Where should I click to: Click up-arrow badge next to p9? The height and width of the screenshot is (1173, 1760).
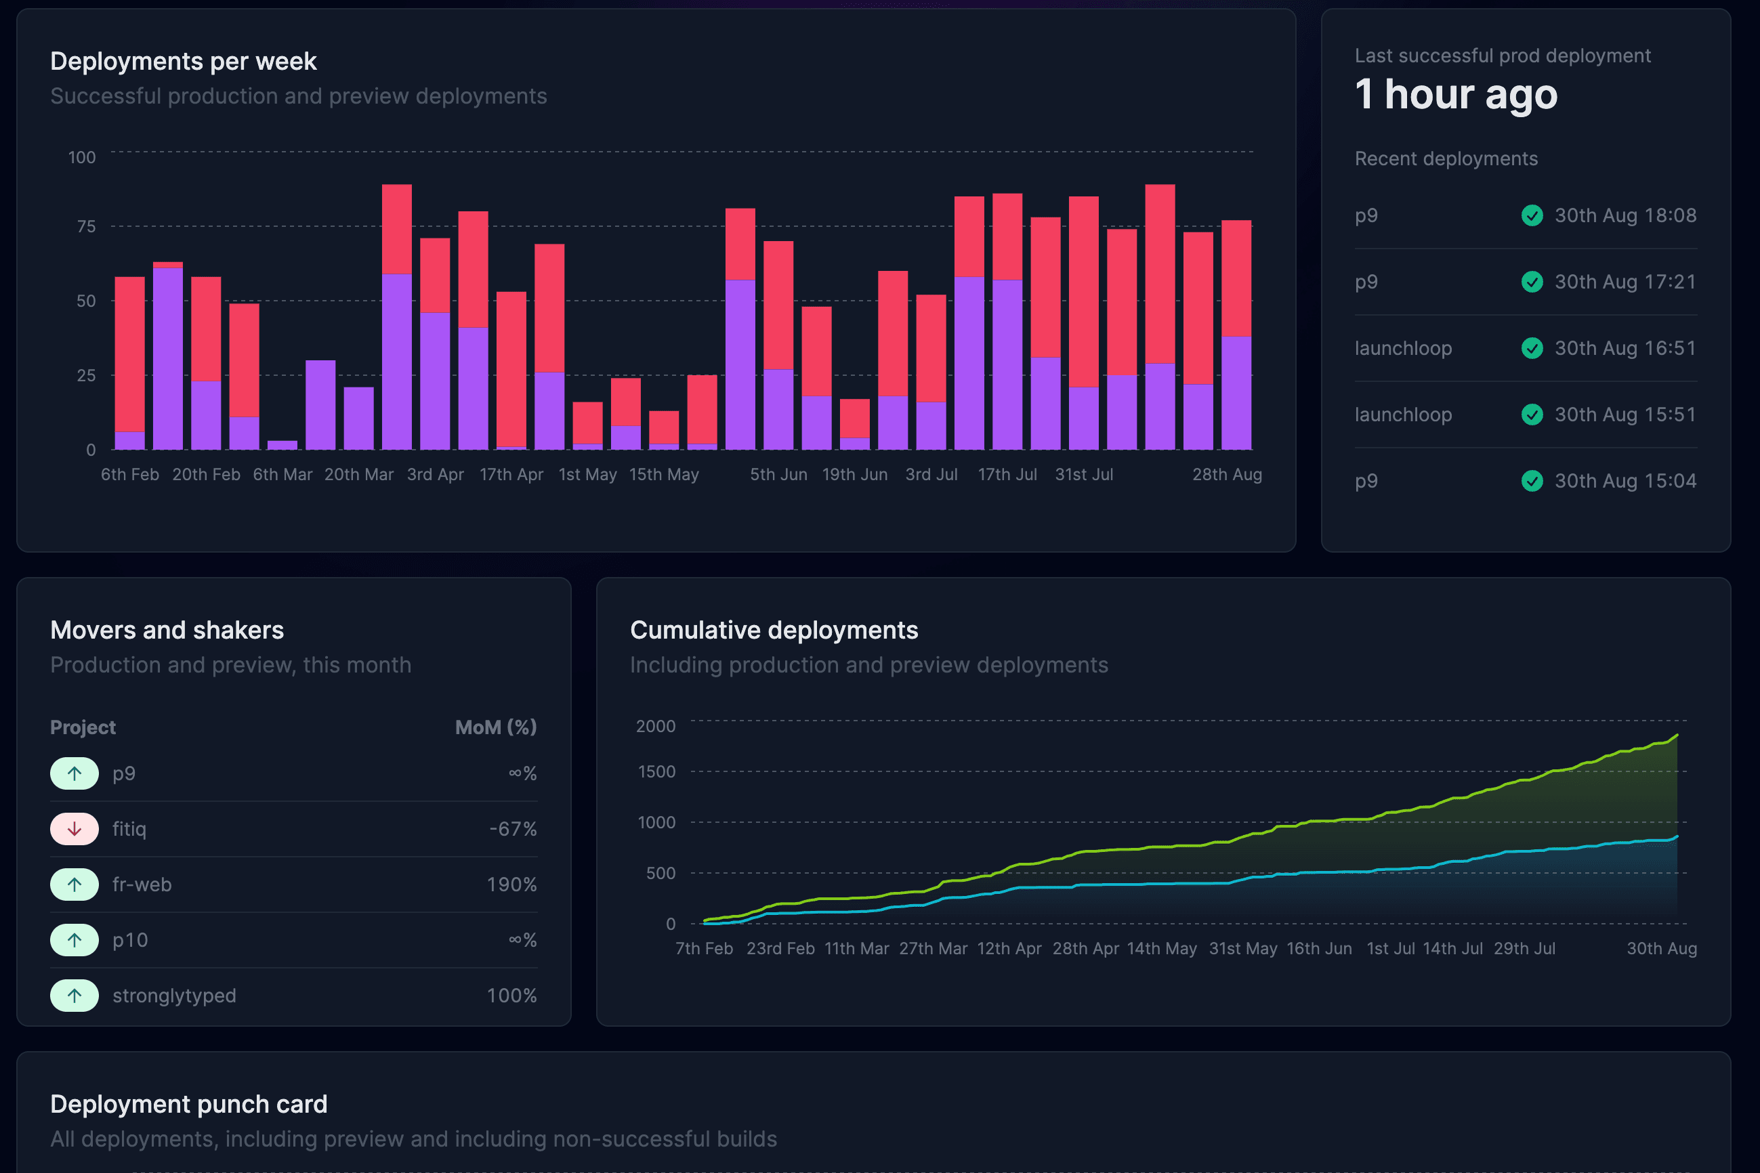tap(74, 773)
